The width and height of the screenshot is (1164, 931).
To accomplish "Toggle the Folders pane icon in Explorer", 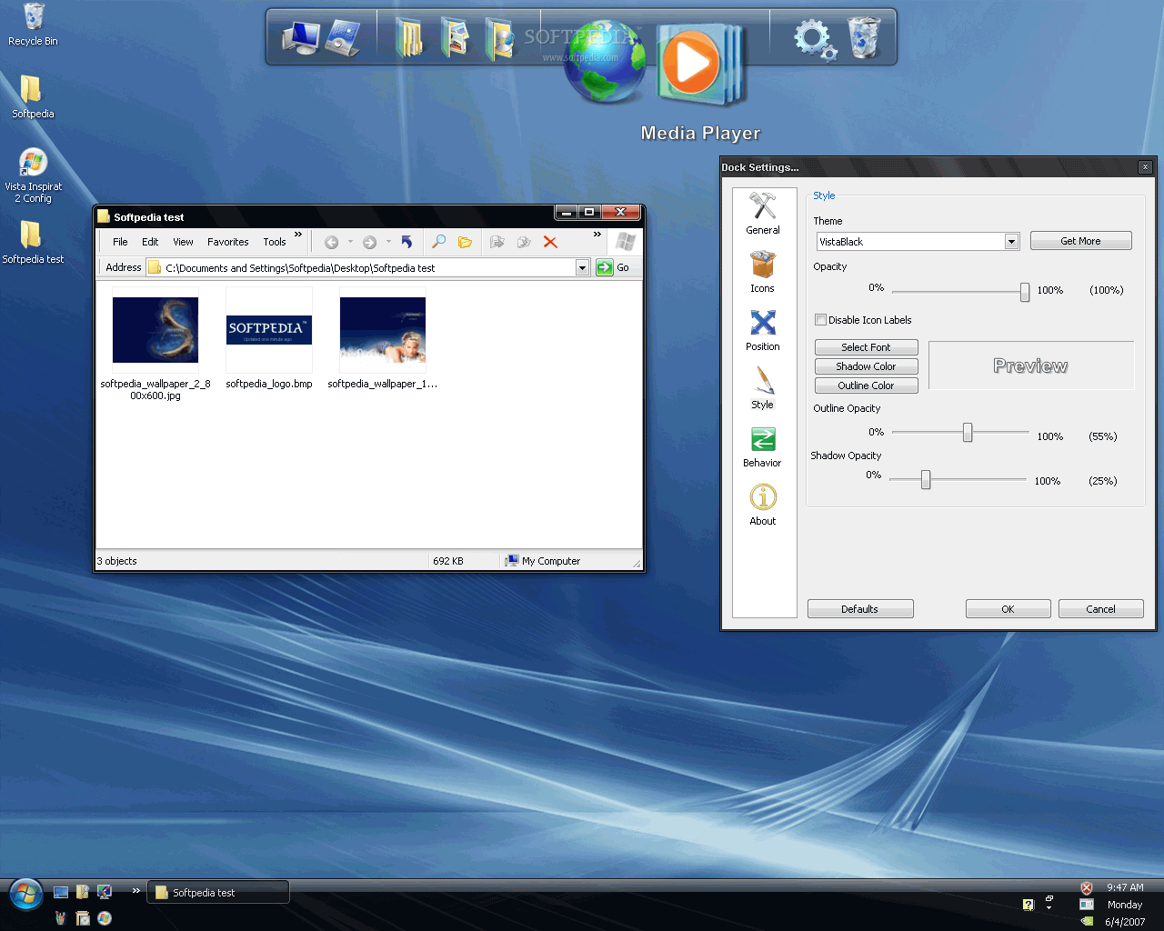I will pos(465,242).
